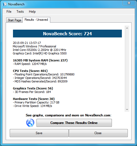Click the Graphics Card: Intel(R) HD Graphics 5500 line
The image size is (137, 146).
[x=40, y=53]
